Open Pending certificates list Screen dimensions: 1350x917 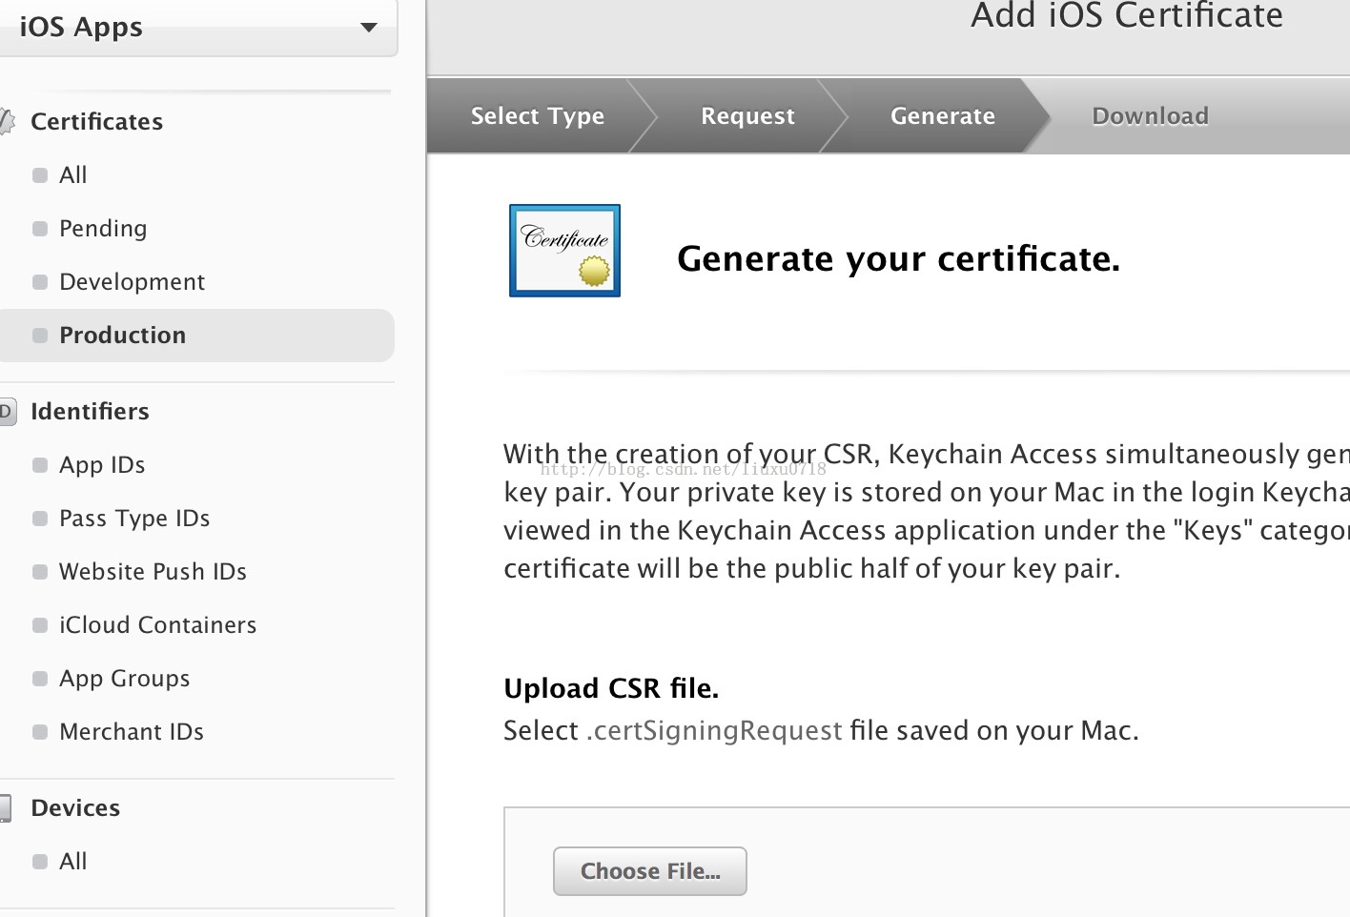click(x=103, y=229)
